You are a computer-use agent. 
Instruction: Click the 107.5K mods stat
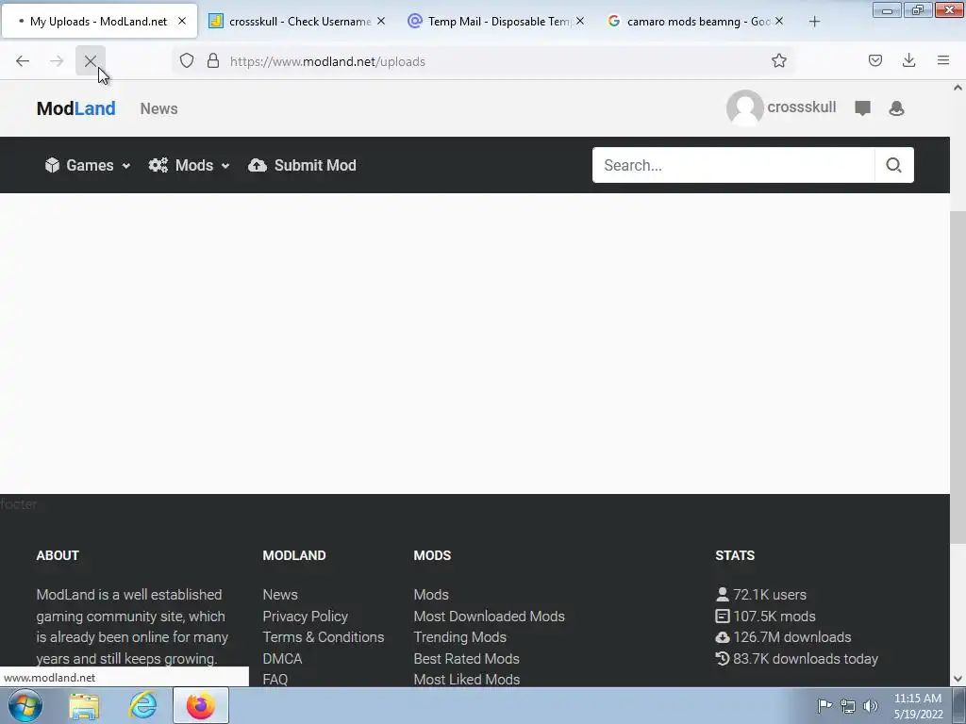766,617
